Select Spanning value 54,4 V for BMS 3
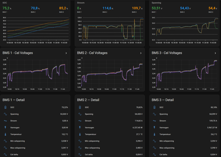This screenshot has height=157, width=221. tap(213, 8)
